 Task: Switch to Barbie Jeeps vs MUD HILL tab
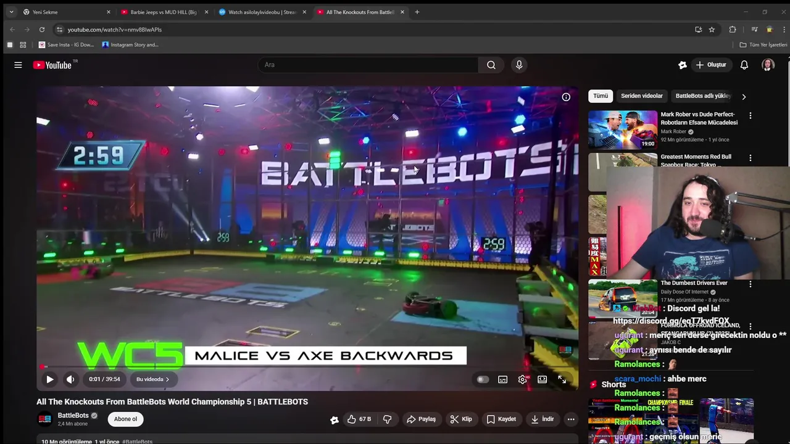(164, 12)
